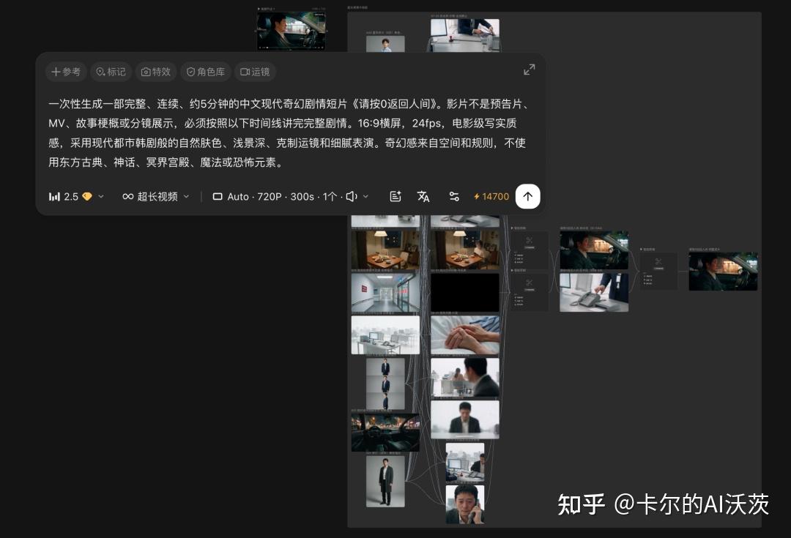Select the man on phone close-up thumbnail

(x=464, y=504)
